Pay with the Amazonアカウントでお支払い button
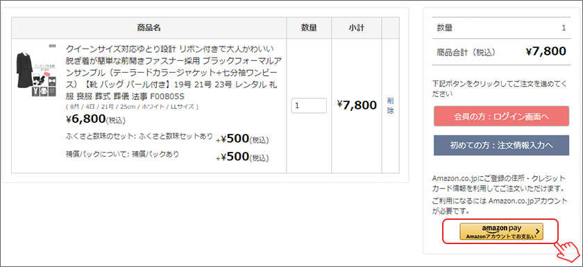Screen dimensions: 583x267 click(501, 232)
